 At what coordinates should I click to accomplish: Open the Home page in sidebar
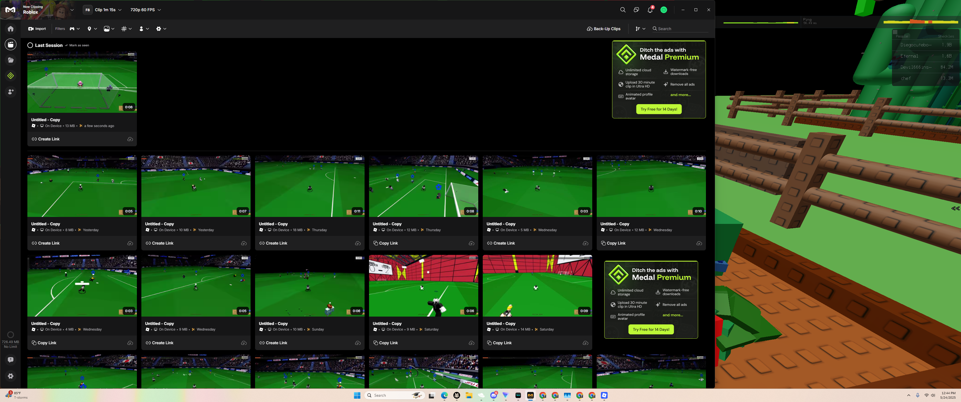[x=10, y=29]
